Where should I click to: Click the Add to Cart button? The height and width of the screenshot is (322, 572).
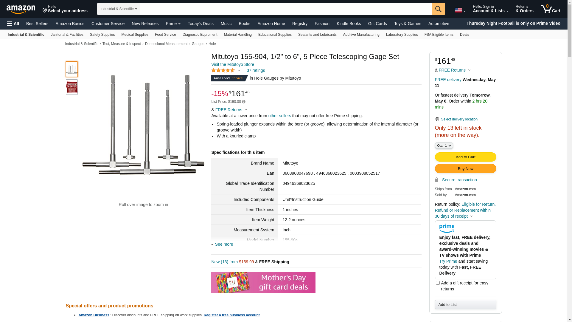tap(465, 157)
